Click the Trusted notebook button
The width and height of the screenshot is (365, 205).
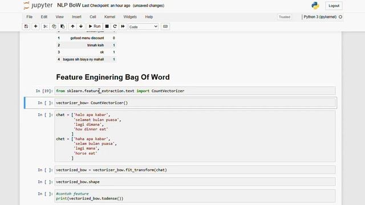(x=285, y=17)
